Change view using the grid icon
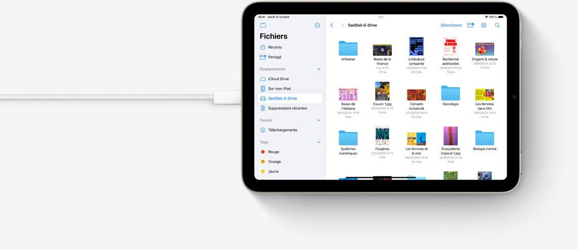578x250 pixels. (484, 25)
